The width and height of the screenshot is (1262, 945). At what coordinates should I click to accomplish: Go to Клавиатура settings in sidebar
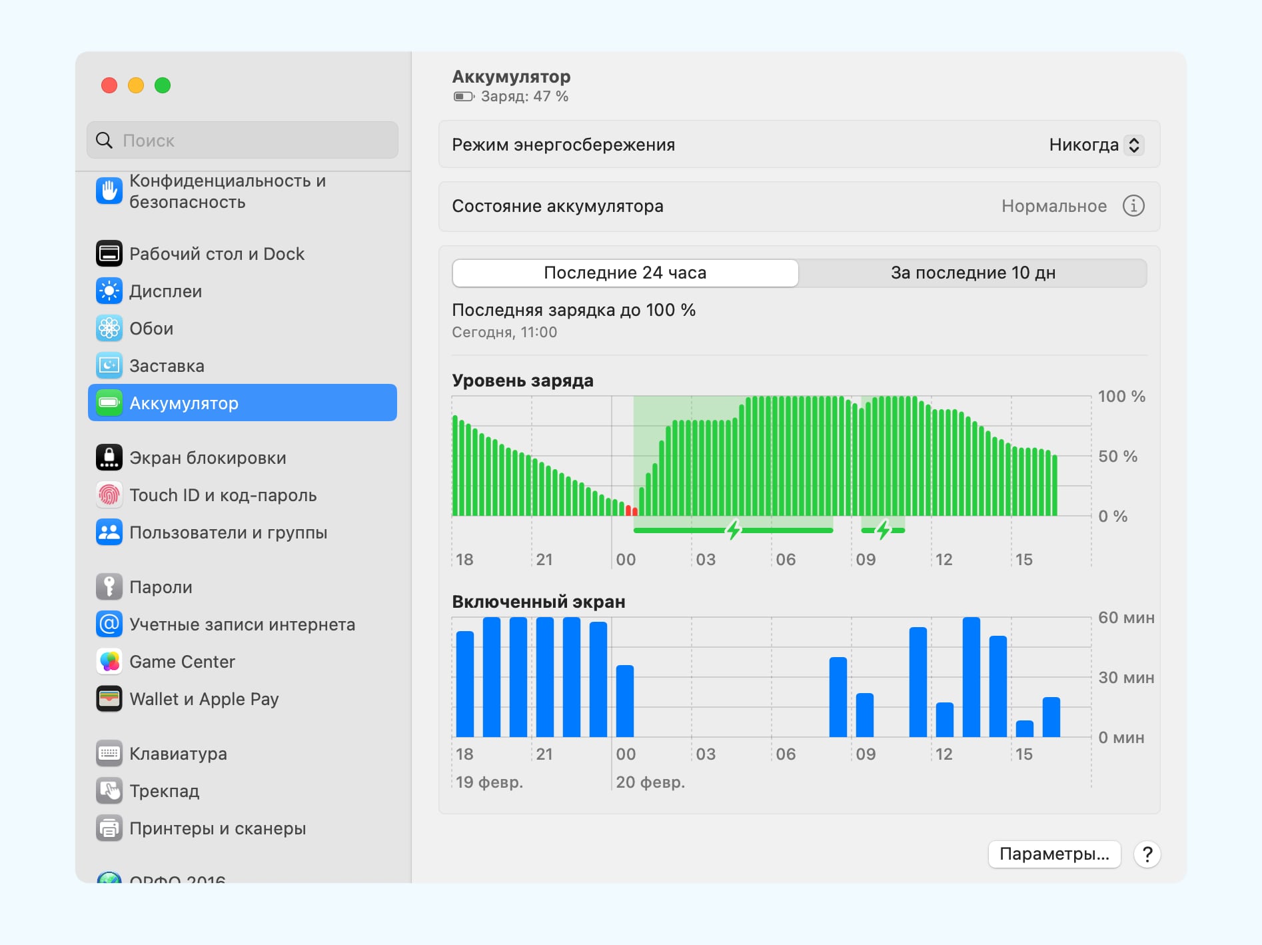(178, 754)
